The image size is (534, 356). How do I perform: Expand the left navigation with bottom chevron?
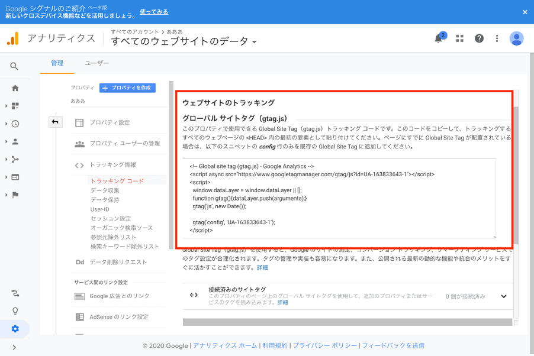(14, 348)
